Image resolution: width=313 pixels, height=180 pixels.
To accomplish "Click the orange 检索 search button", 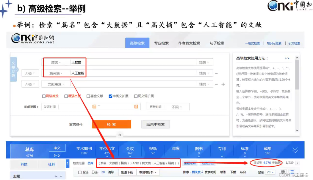I will tap(112, 125).
